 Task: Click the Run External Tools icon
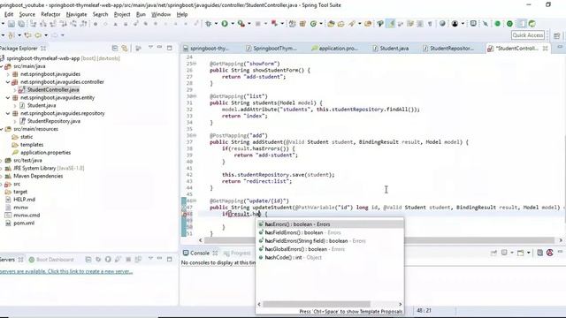241,24
